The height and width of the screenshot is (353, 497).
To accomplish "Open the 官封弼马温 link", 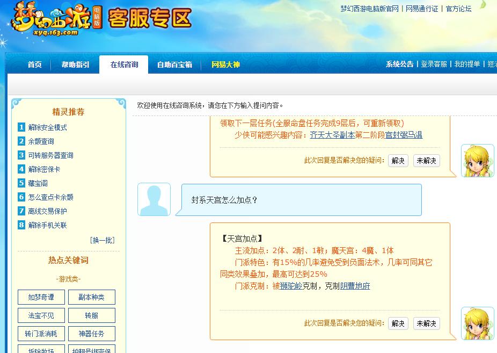I will (x=404, y=135).
